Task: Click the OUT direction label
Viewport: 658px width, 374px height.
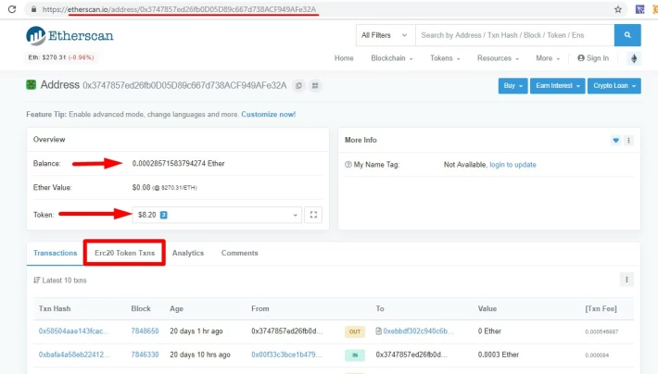Action: point(355,331)
